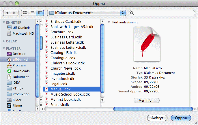Open the iCalamus Documents path dropdown
198x125 pixels.
pyautogui.click(x=87, y=13)
